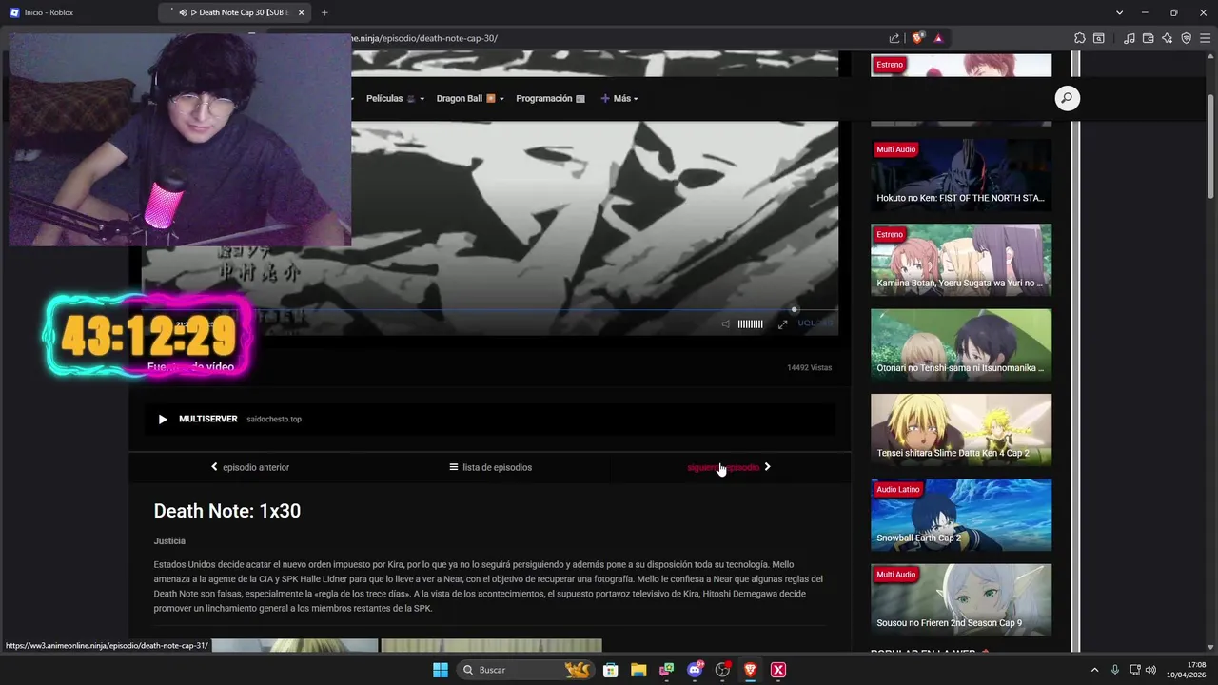Screen dimensions: 1218x685
Task: Open Otonari no Tenshi-sama card
Action: (x=961, y=344)
